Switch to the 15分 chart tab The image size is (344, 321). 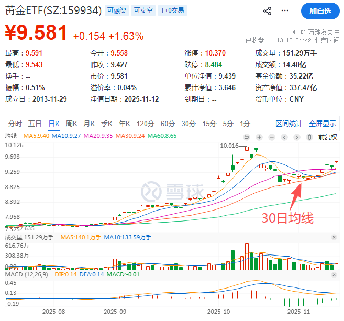(209, 124)
